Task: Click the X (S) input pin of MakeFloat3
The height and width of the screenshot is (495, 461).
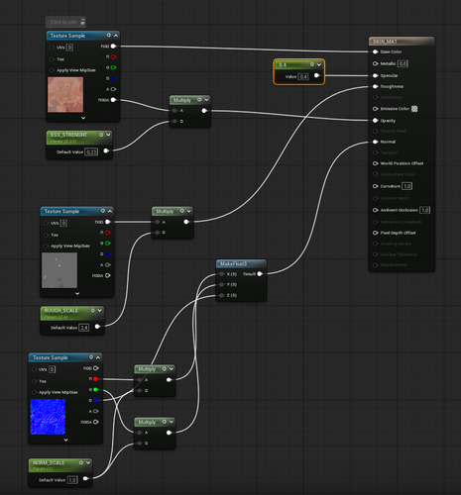Action: point(222,274)
